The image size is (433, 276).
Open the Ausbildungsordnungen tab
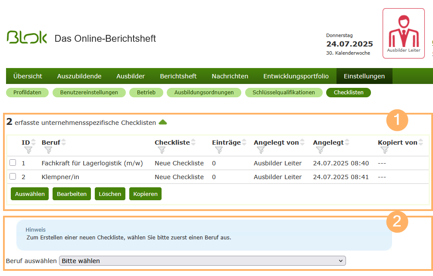[x=204, y=93]
